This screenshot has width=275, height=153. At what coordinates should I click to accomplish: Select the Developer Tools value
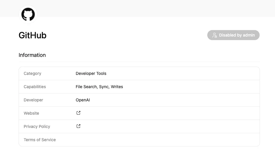tap(91, 73)
